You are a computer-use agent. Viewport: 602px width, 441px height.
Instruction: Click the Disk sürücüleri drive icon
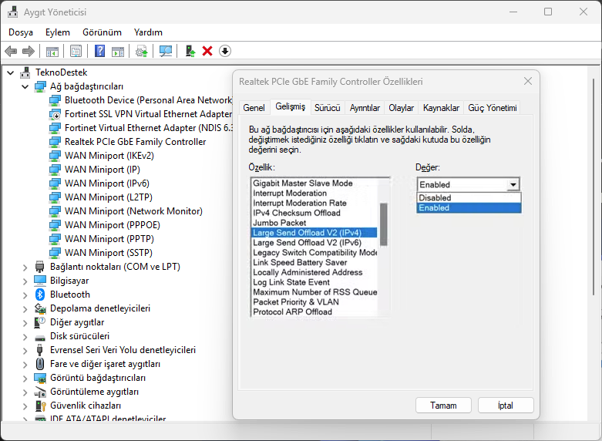coord(40,338)
